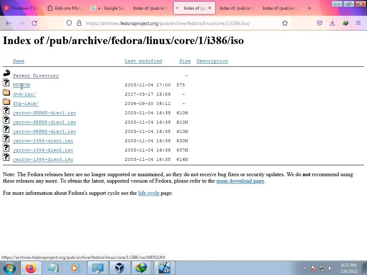The image size is (367, 275).
Task: Switch to the last Index of /pub/arch tab
Action: click(x=280, y=8)
